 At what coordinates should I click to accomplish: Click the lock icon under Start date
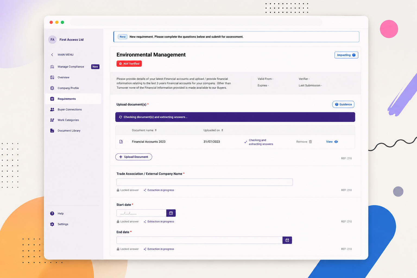tap(118, 222)
